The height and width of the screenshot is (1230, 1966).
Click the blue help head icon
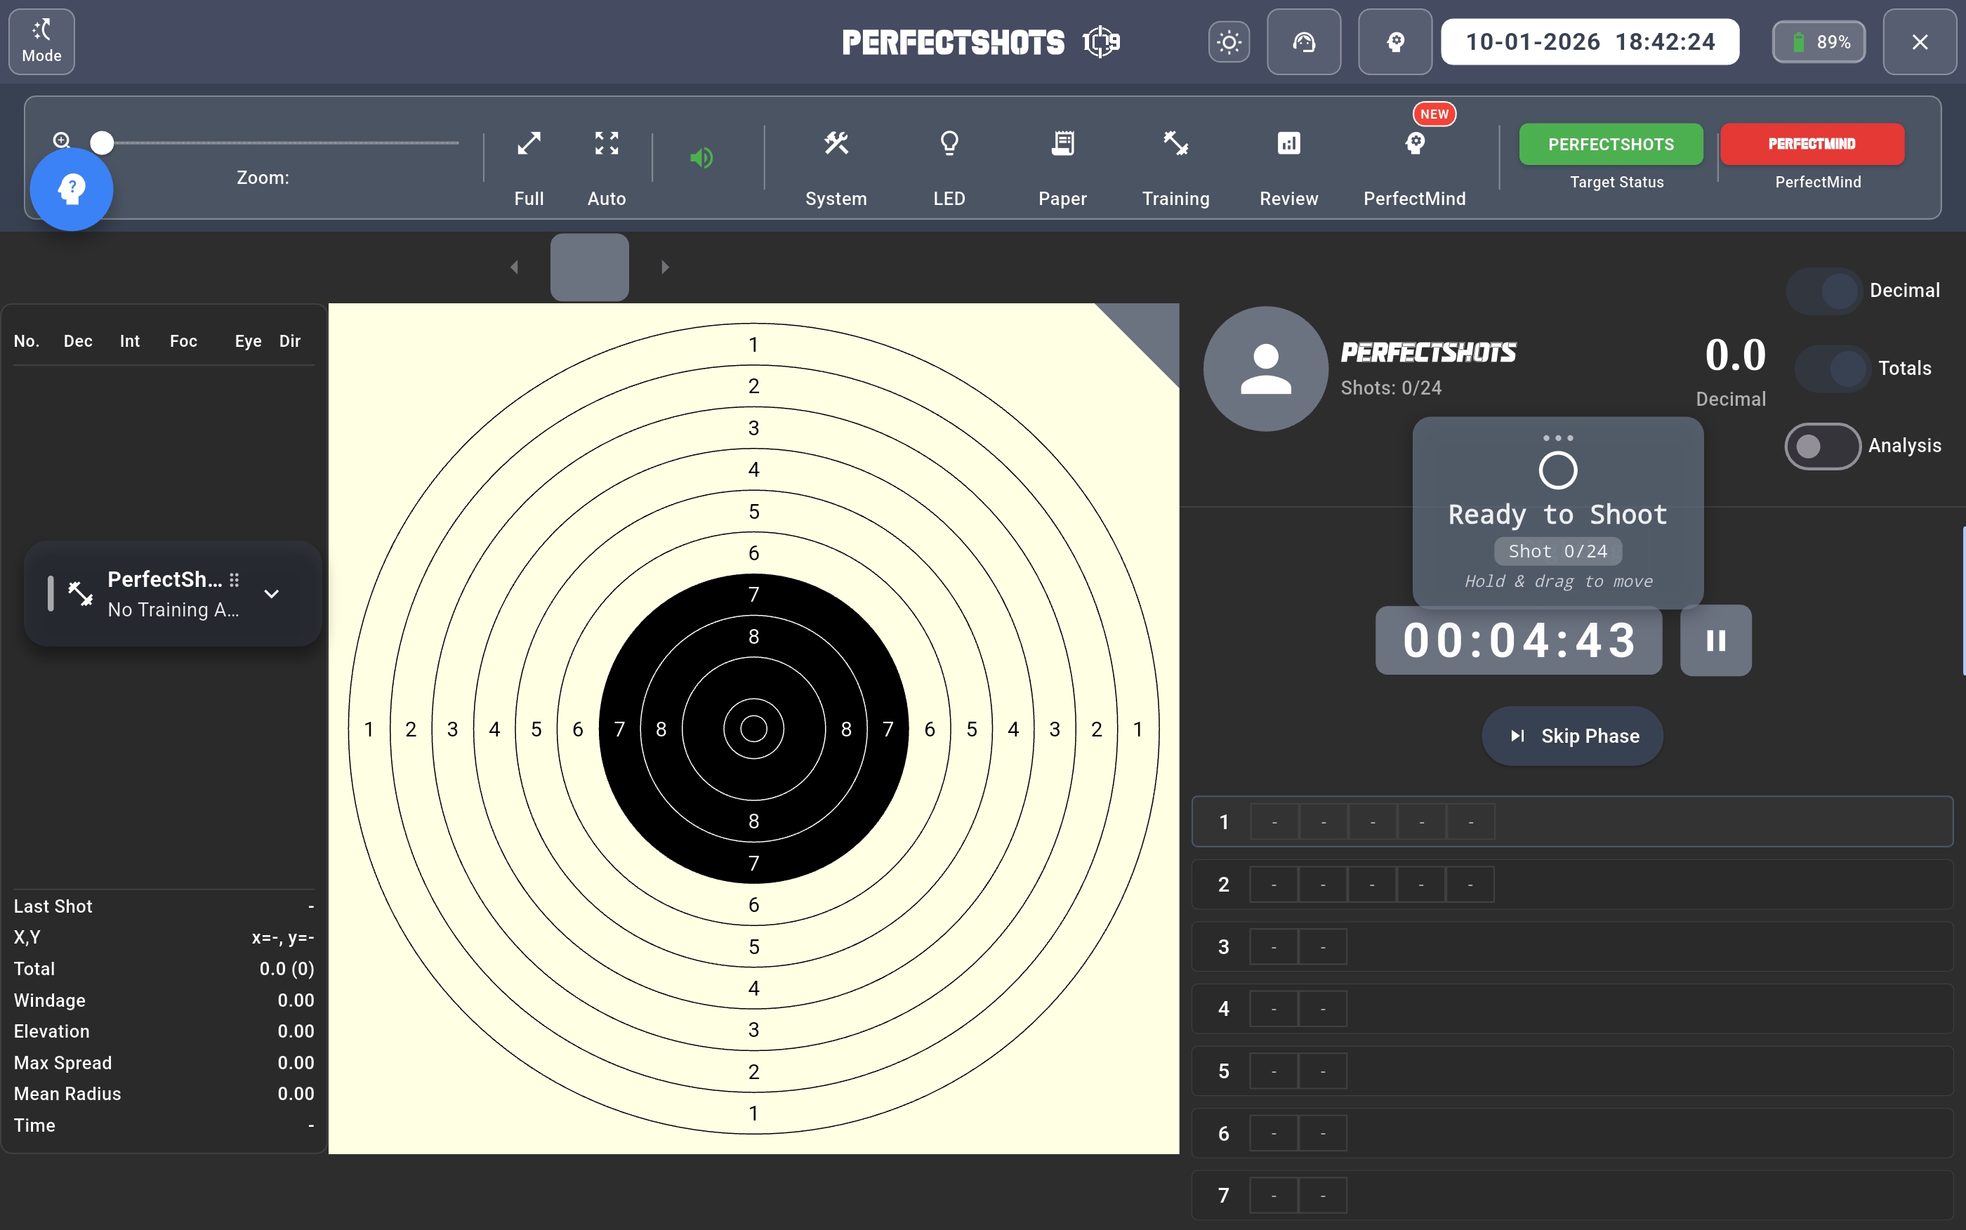coord(72,190)
